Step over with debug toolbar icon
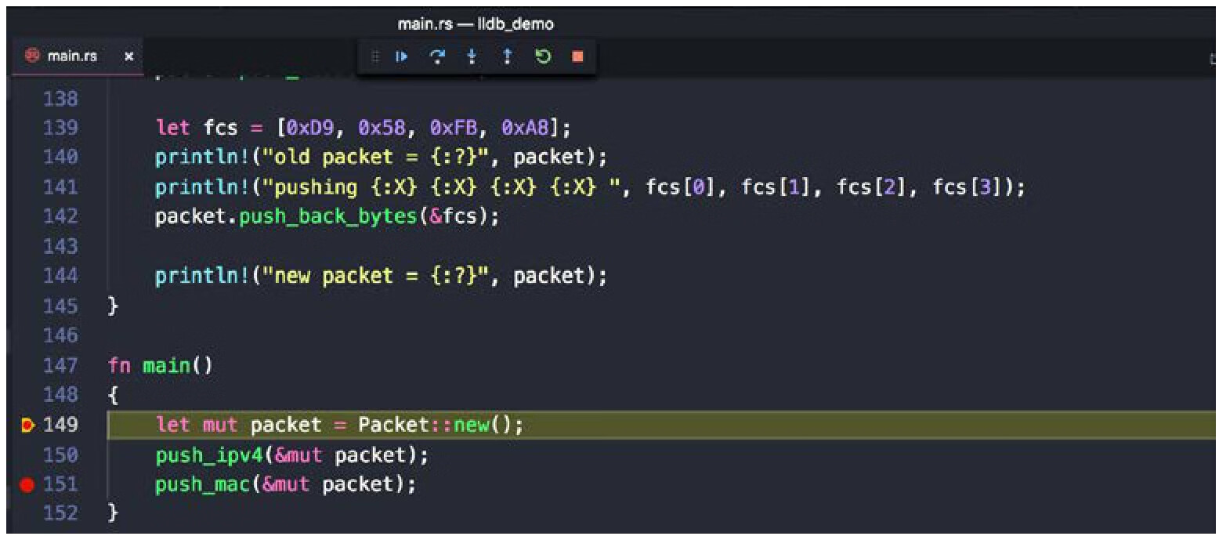1219x536 pixels. click(x=437, y=56)
